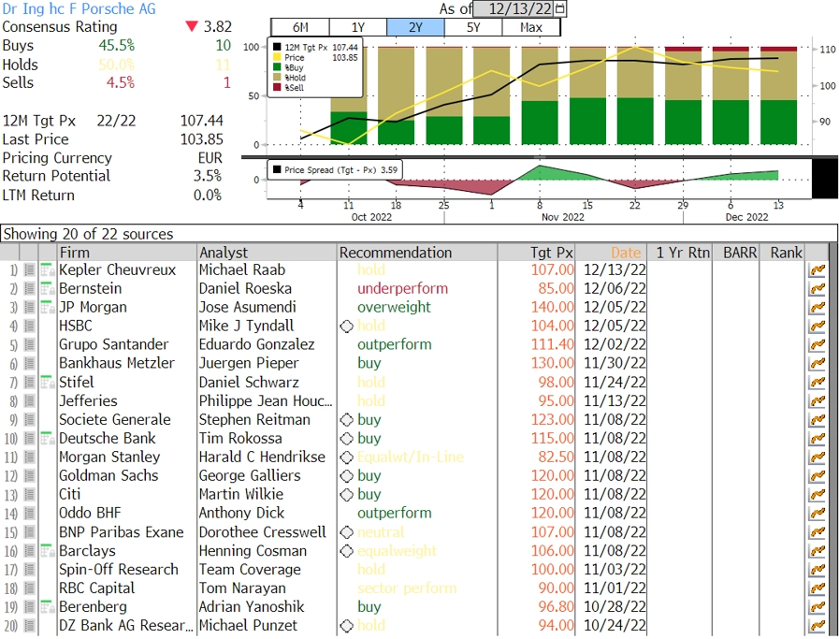
Task: Click the 82.50 target price for Morgan Stanley
Action: coord(556,457)
